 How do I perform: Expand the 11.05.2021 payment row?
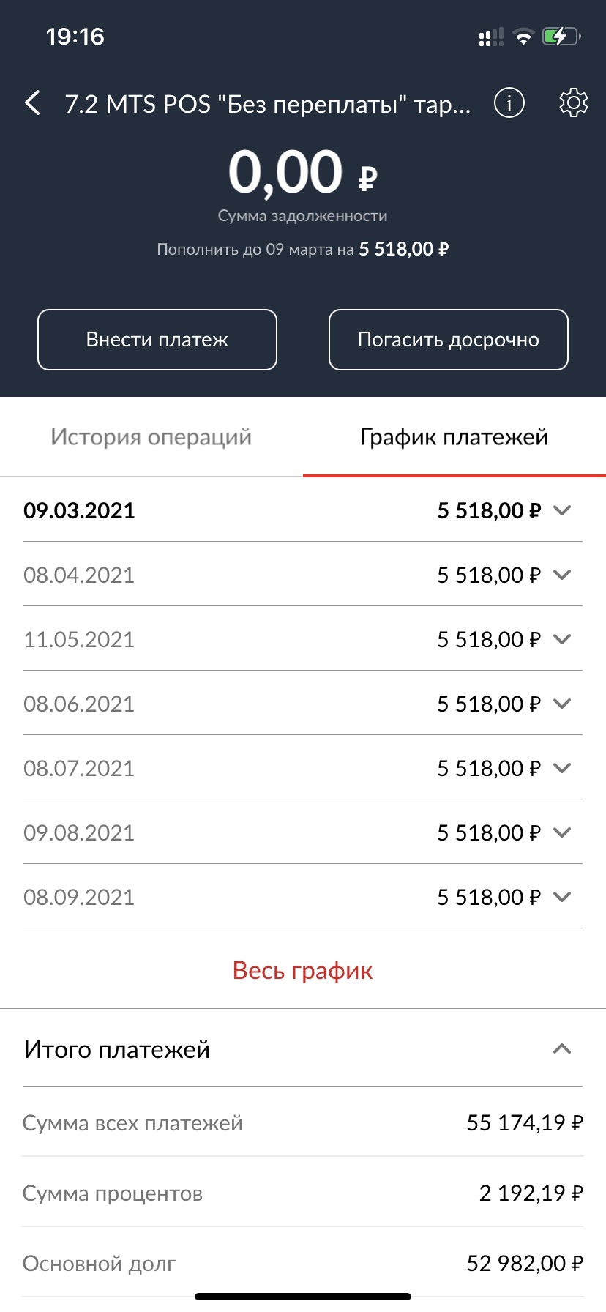562,639
